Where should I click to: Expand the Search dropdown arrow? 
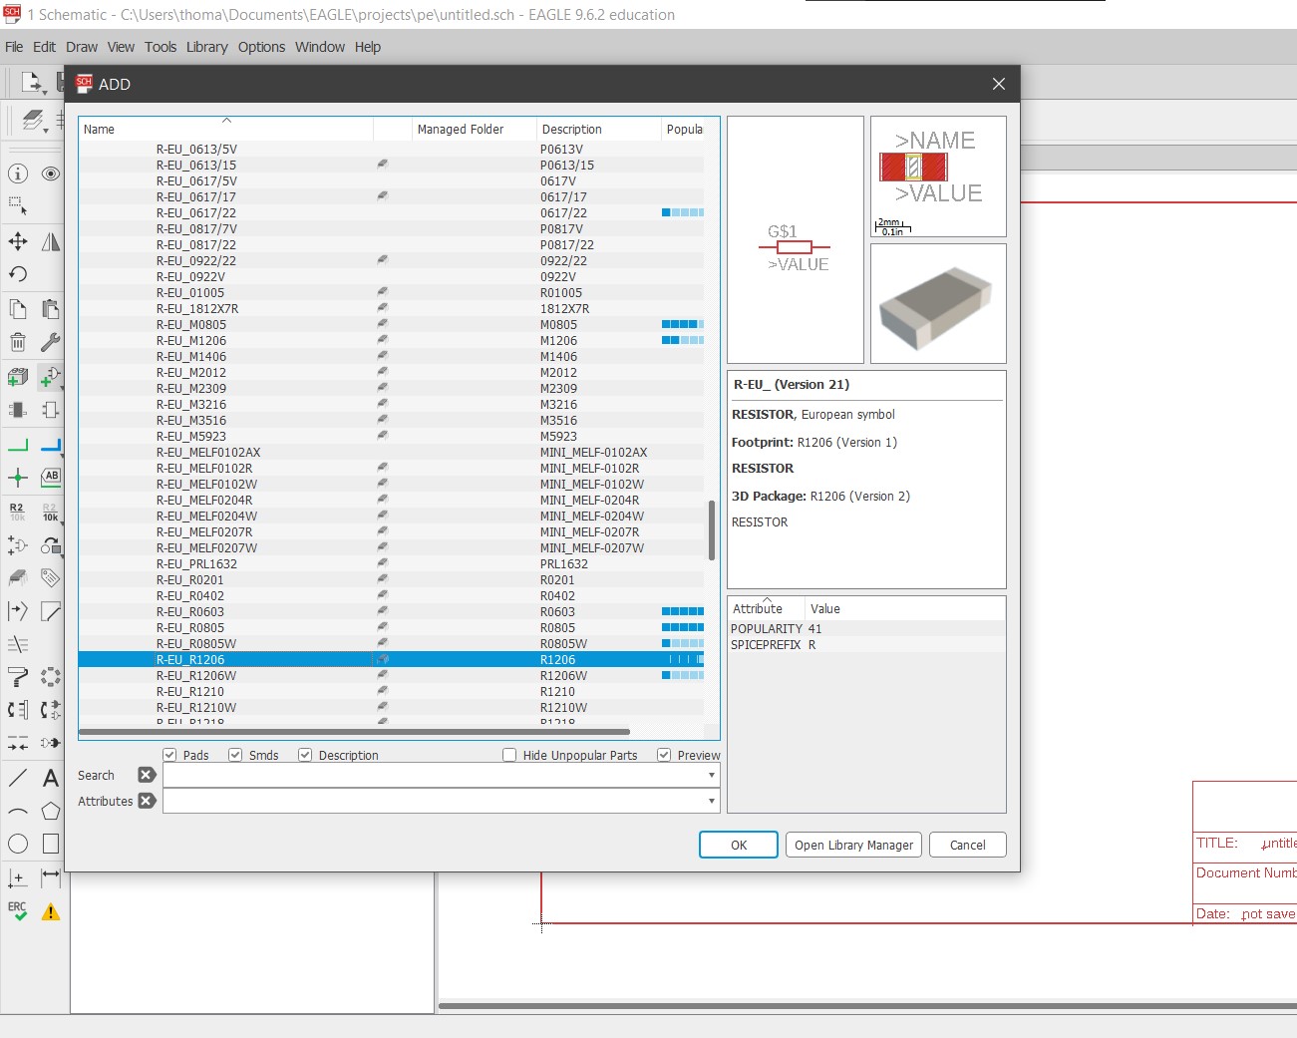(x=711, y=775)
